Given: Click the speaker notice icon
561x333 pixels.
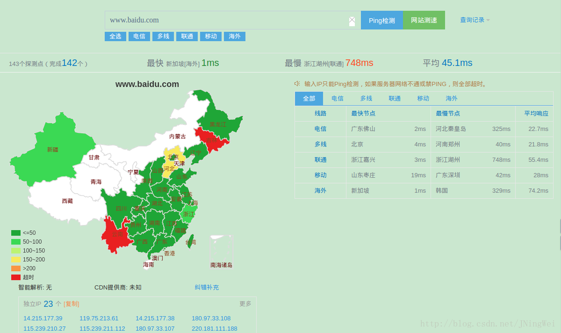Looking at the screenshot, I should (x=297, y=84).
